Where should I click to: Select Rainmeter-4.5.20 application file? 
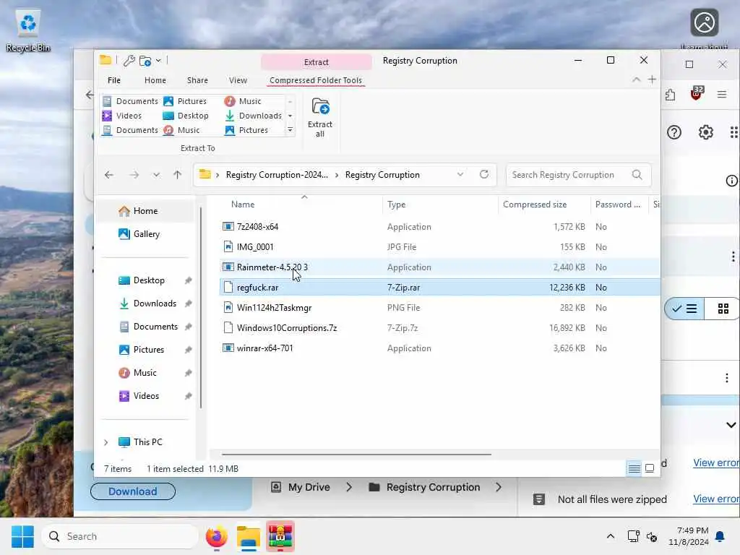point(440,267)
